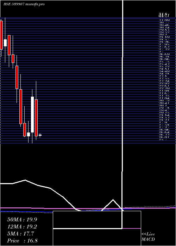
Task: Click the '5MA : 17.7' label
Action: click(x=20, y=234)
